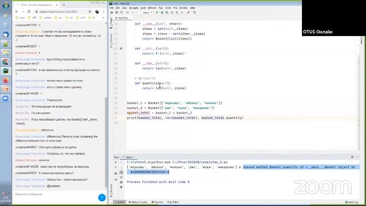
Task: Open Run panel settings gear
Action: click(352, 157)
